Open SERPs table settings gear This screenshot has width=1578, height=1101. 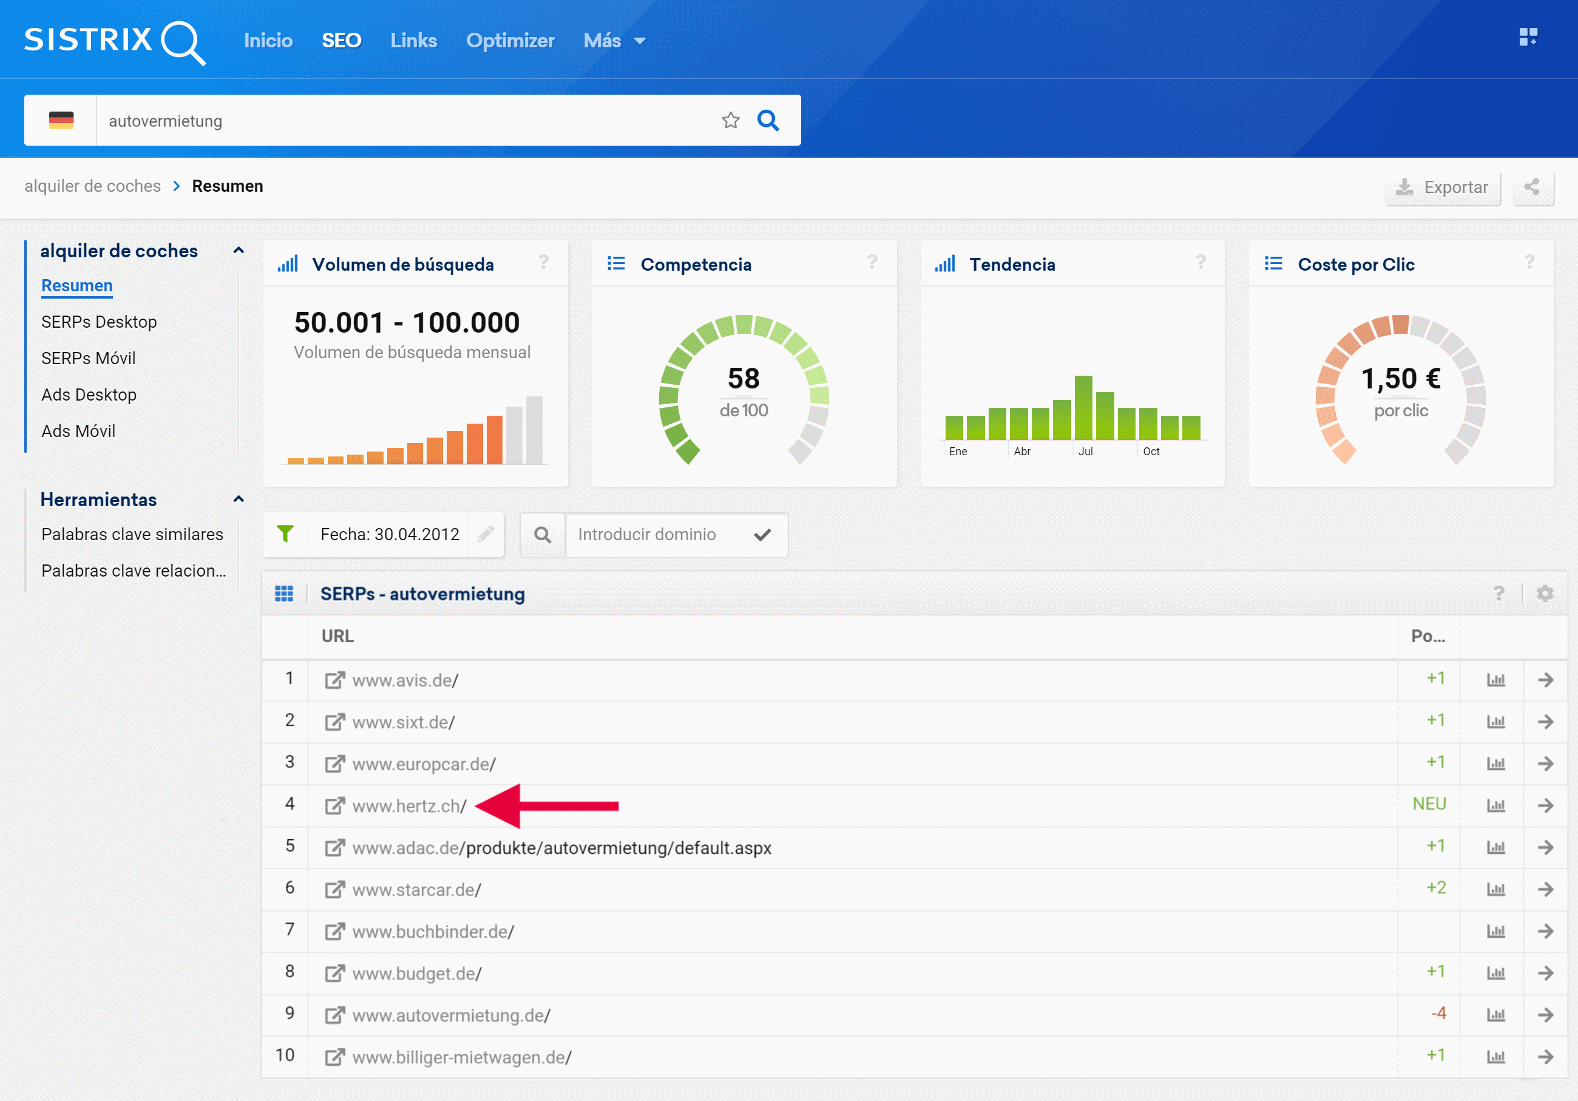tap(1545, 593)
